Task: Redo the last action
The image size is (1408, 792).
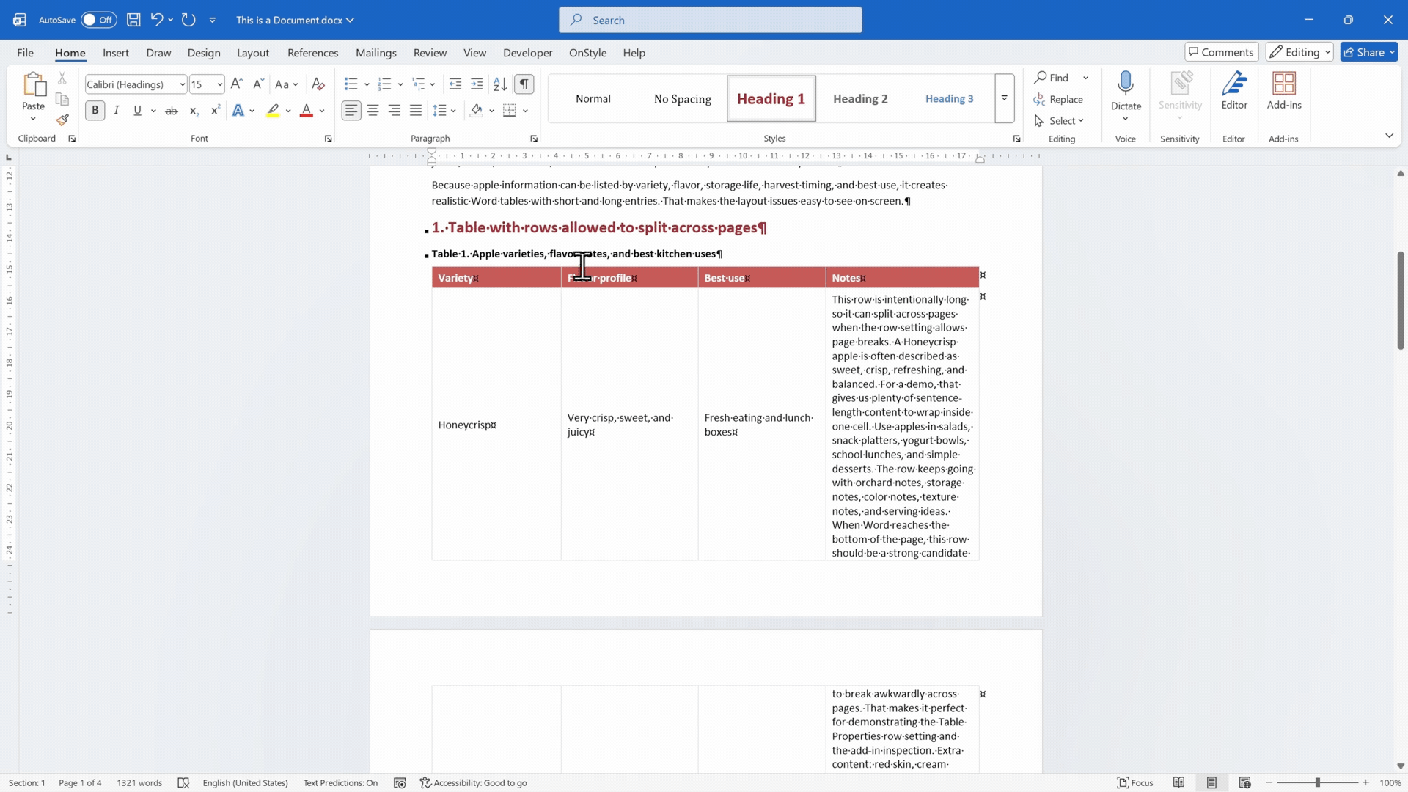Action: [188, 20]
